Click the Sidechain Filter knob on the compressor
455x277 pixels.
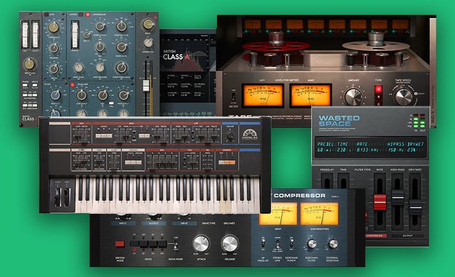(311, 244)
